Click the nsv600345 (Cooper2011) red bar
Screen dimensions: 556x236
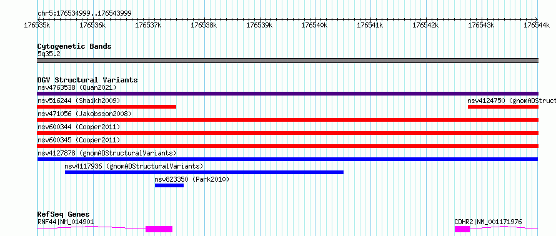287,146
